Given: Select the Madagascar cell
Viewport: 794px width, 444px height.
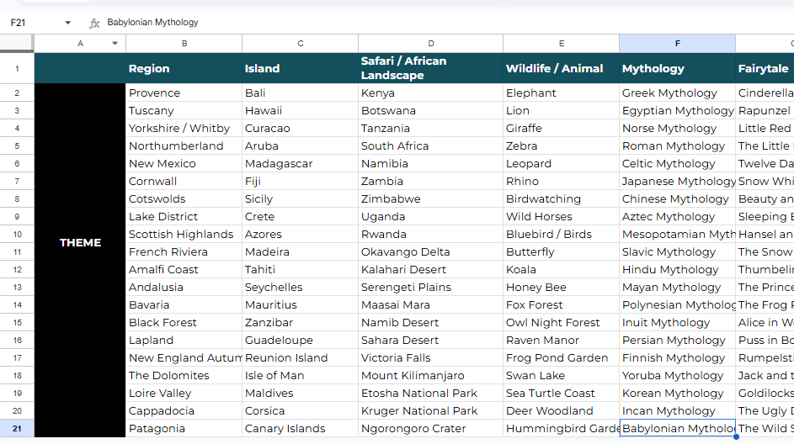Looking at the screenshot, I should point(301,163).
